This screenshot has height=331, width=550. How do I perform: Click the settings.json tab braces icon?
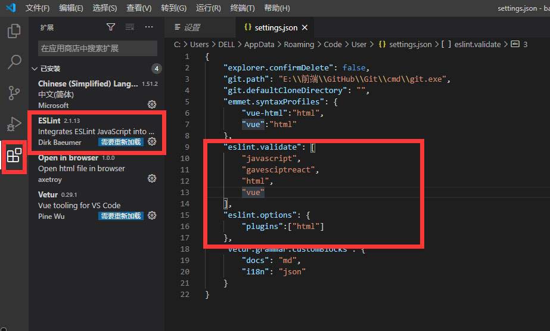248,27
